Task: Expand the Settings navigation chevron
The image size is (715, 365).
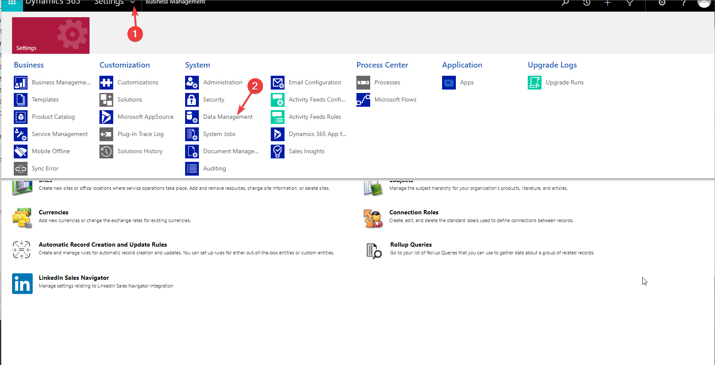Action: pyautogui.click(x=133, y=3)
